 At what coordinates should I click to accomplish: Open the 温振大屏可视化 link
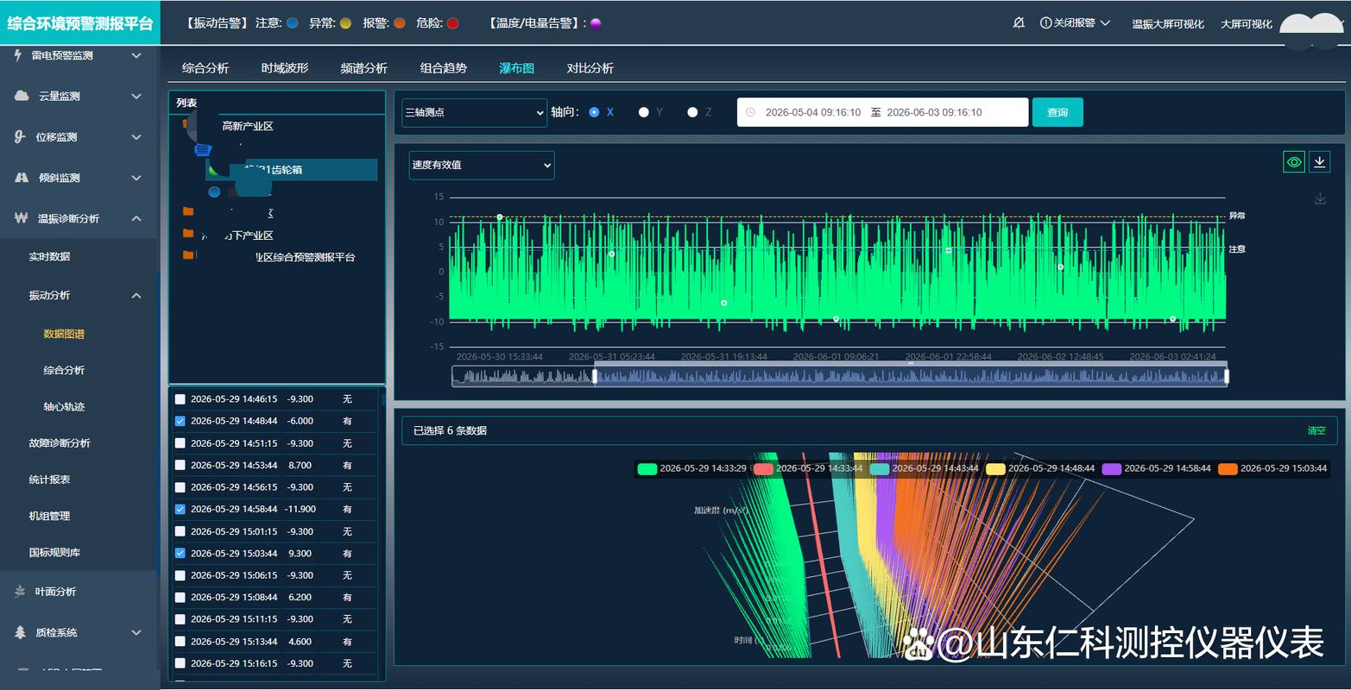(1168, 24)
